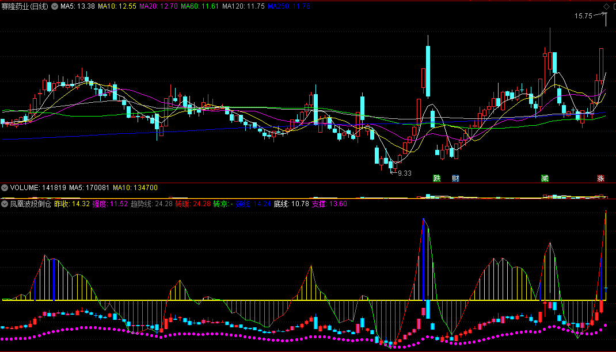Open the 凤凰波段倒仓 indicator dropdown arrow
Screen dimensions: 616x352
pos(5,204)
